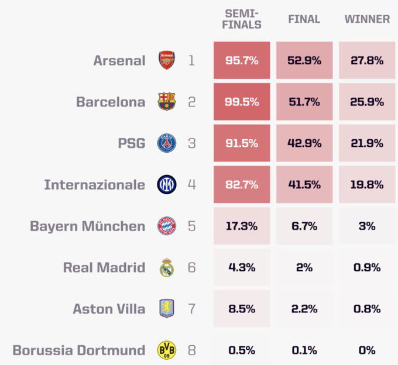This screenshot has height=365, width=398.
Task: Click the Barcelona club crest
Action: click(x=167, y=102)
